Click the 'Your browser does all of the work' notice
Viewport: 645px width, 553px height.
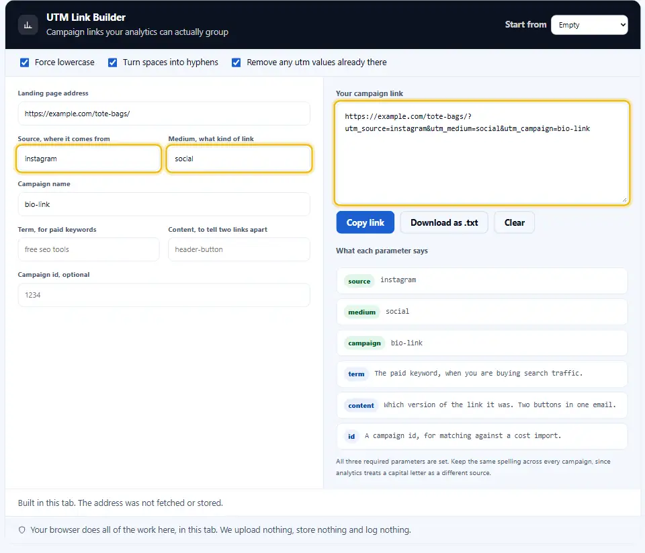(220, 530)
